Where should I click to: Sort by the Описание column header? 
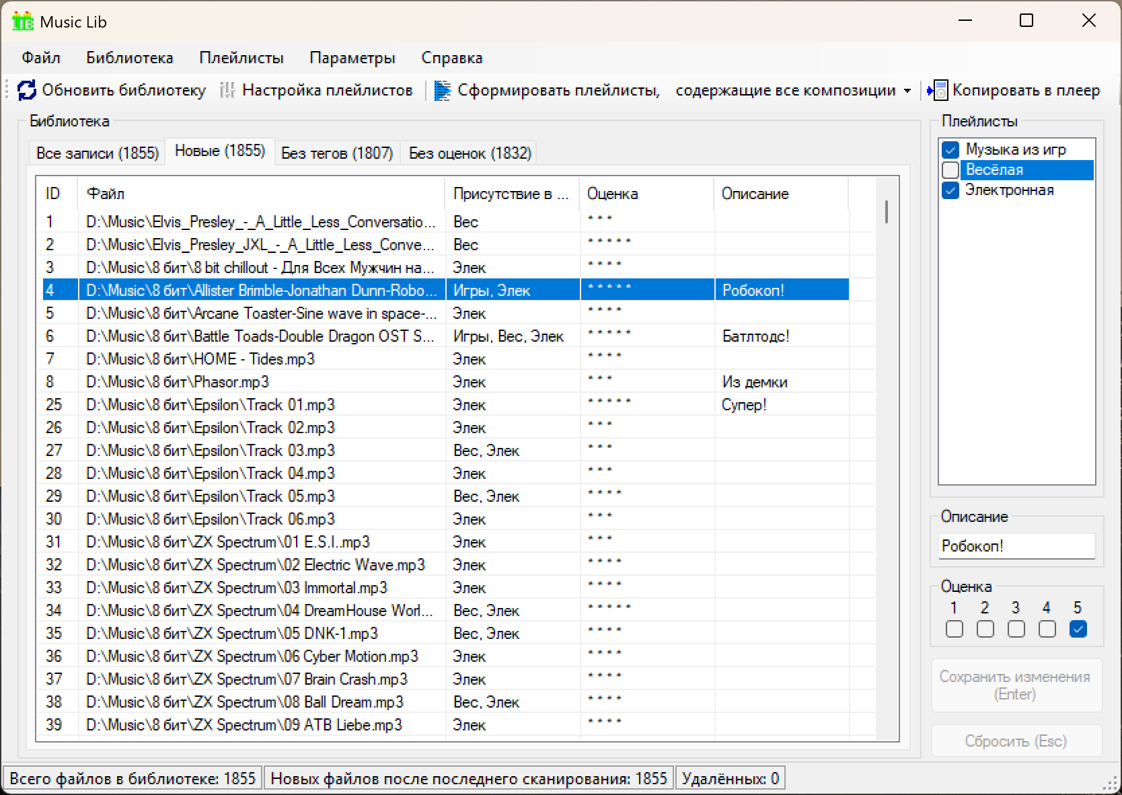point(781,194)
